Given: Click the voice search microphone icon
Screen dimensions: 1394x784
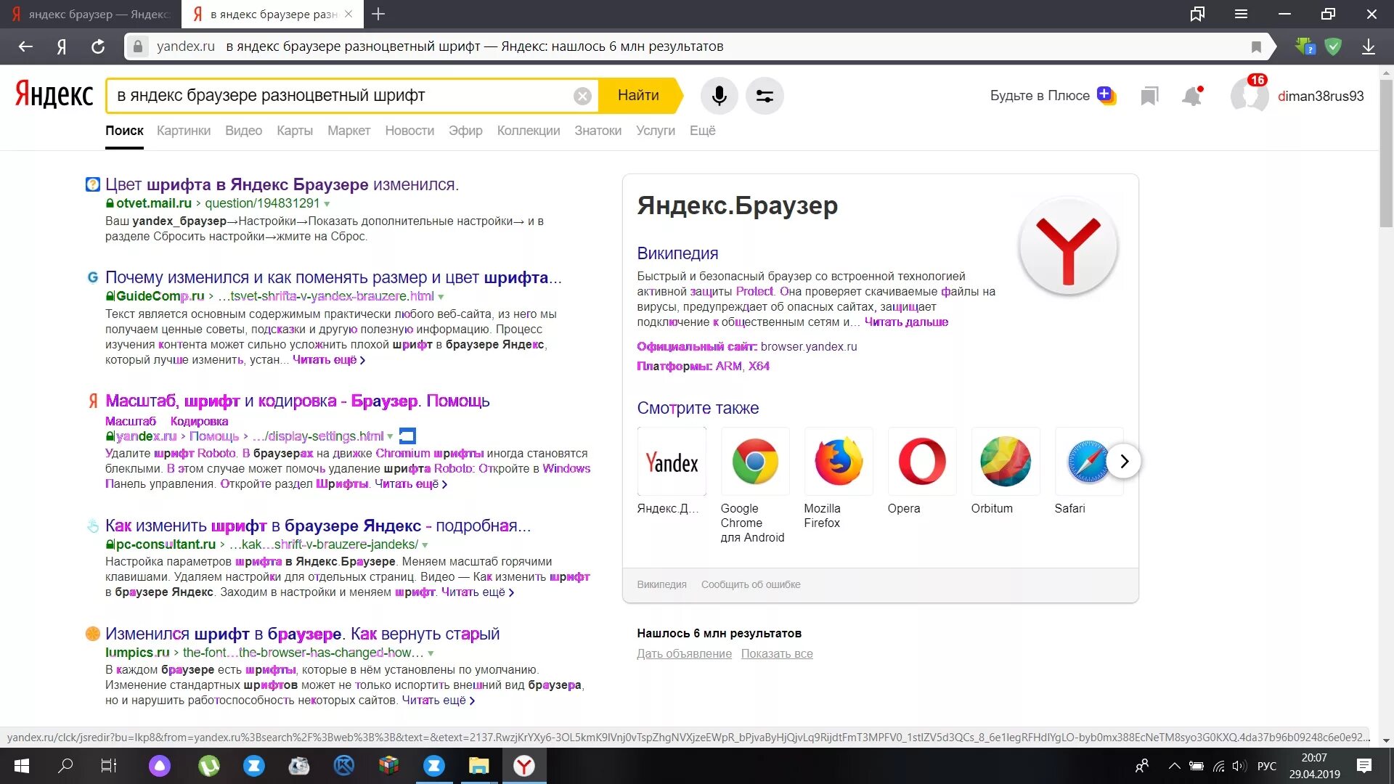Looking at the screenshot, I should click(x=719, y=96).
